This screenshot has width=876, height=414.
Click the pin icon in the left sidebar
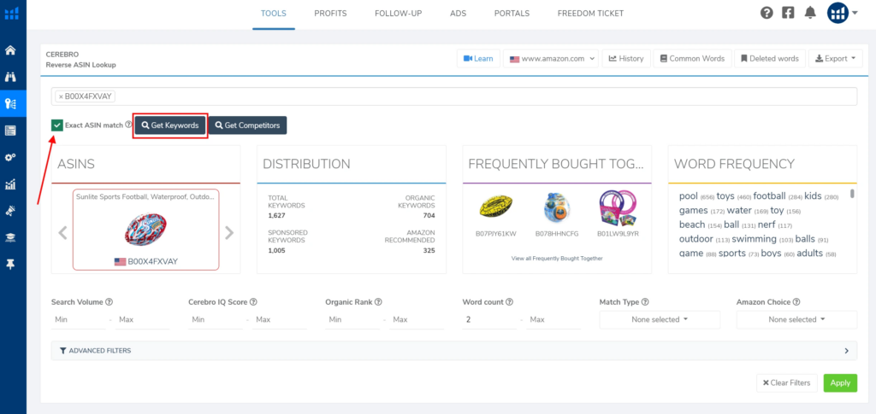(11, 265)
